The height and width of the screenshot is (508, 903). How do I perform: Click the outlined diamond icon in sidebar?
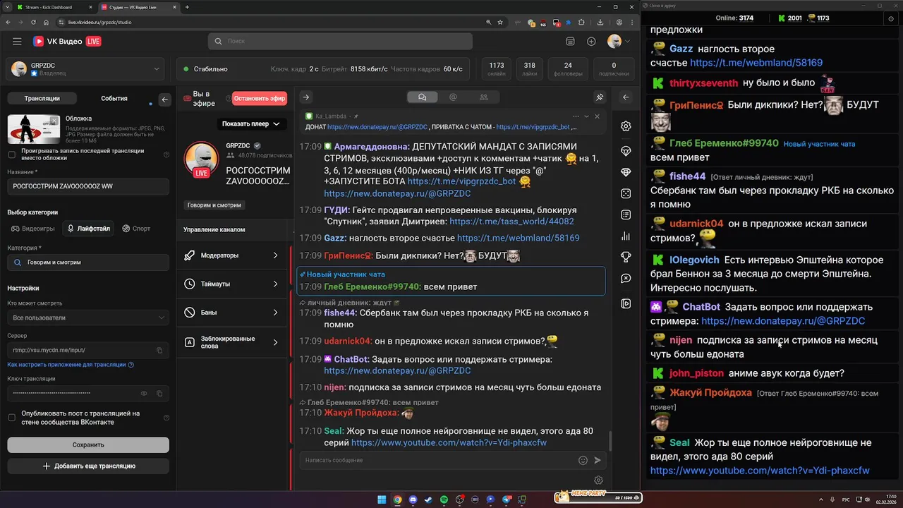point(626,152)
